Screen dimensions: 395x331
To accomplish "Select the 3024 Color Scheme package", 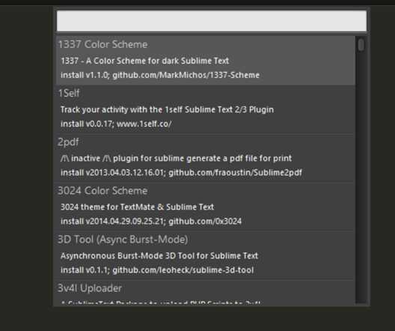I will click(206, 207).
